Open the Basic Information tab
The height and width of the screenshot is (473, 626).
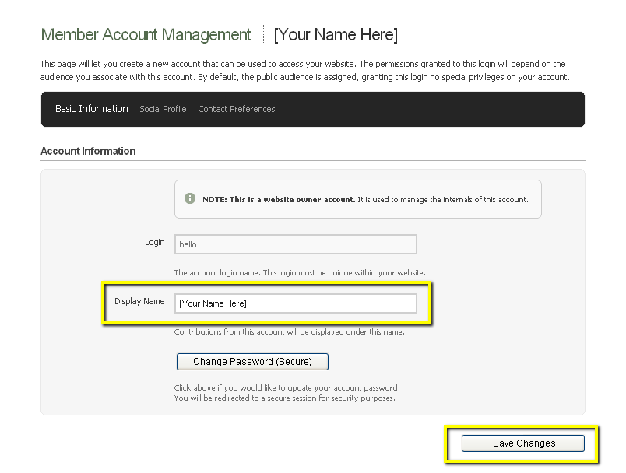[91, 109]
